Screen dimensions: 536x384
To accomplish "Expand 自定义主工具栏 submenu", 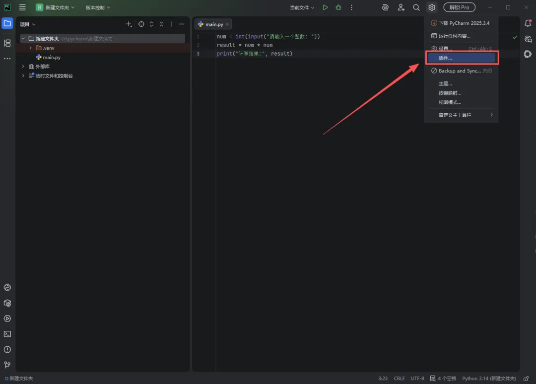I will tap(461, 115).
